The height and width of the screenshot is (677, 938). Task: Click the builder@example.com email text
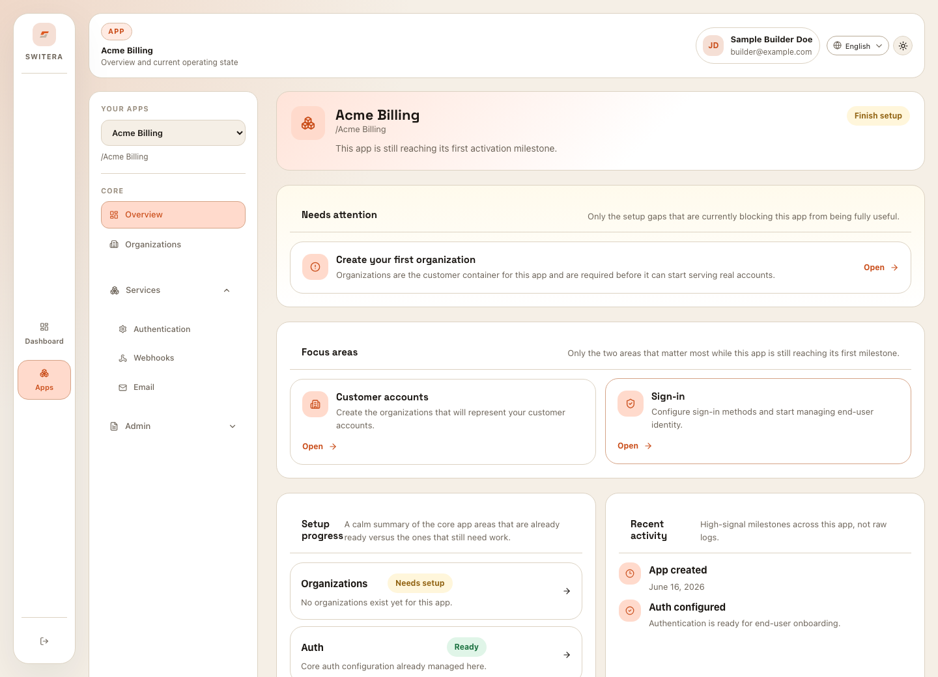pos(771,52)
